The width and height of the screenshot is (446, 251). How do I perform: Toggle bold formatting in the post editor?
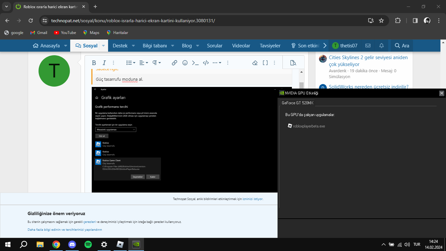click(x=94, y=63)
